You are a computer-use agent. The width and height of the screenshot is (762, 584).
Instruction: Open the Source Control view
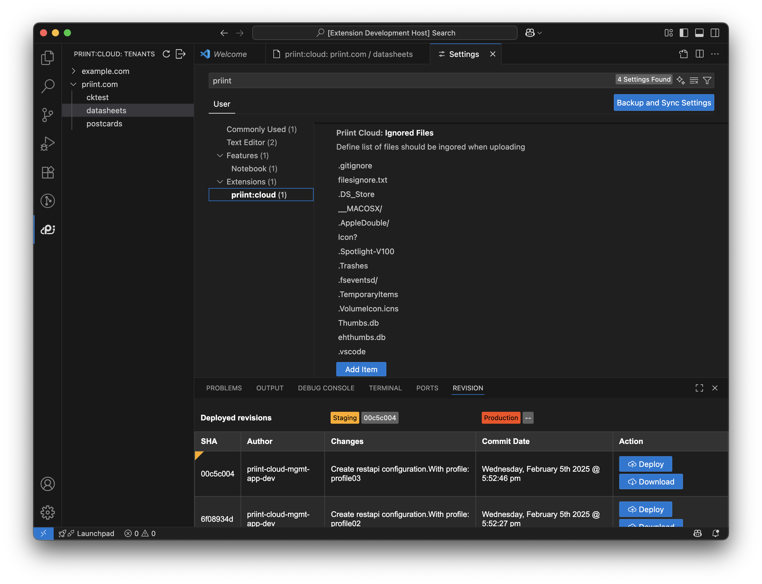[48, 115]
